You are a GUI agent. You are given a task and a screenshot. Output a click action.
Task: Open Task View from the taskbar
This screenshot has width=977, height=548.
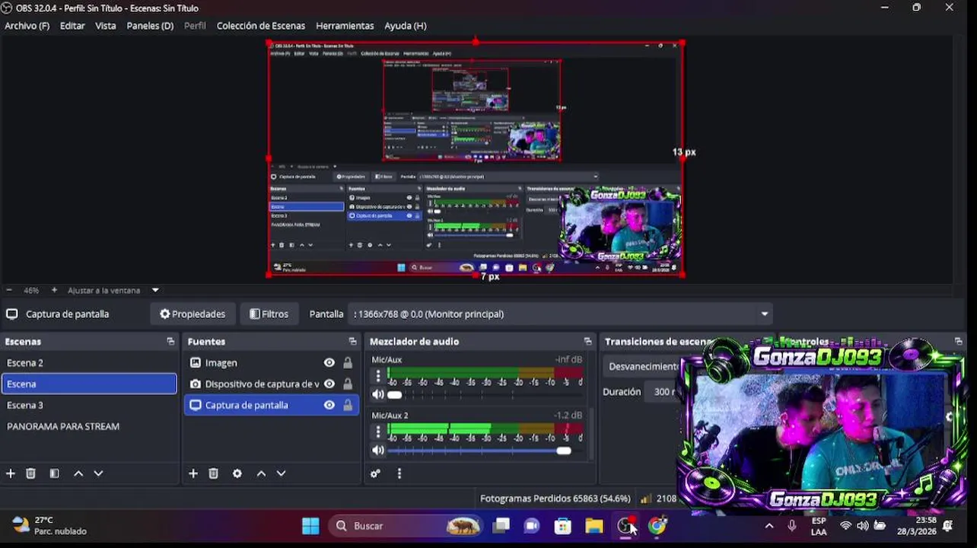click(x=501, y=525)
